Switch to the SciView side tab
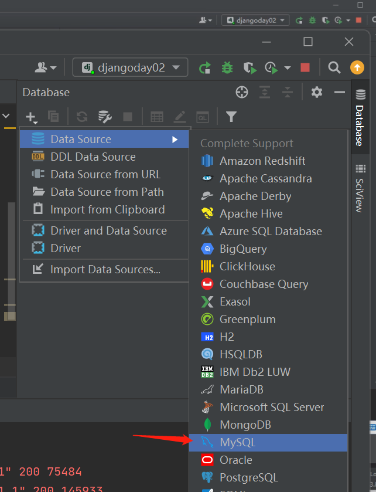The height and width of the screenshot is (492, 376). point(360,187)
